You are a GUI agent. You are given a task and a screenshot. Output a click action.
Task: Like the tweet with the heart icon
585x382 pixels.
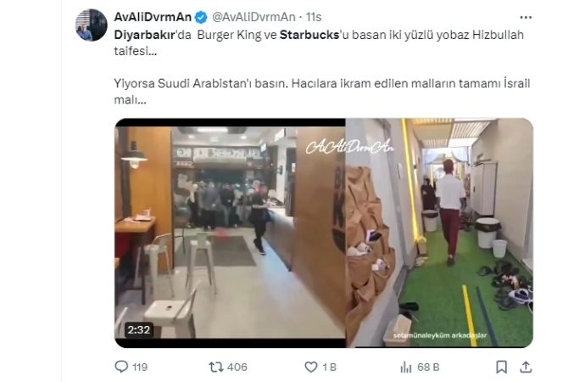[x=311, y=367]
